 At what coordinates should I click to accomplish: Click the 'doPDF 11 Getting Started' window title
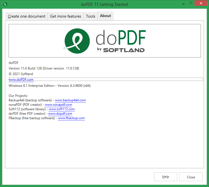pyautogui.click(x=104, y=4)
